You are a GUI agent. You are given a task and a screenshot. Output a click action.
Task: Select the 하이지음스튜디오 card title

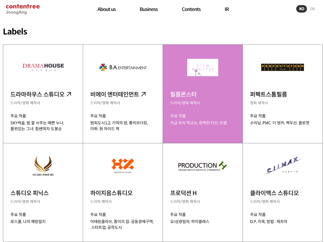coord(111,193)
